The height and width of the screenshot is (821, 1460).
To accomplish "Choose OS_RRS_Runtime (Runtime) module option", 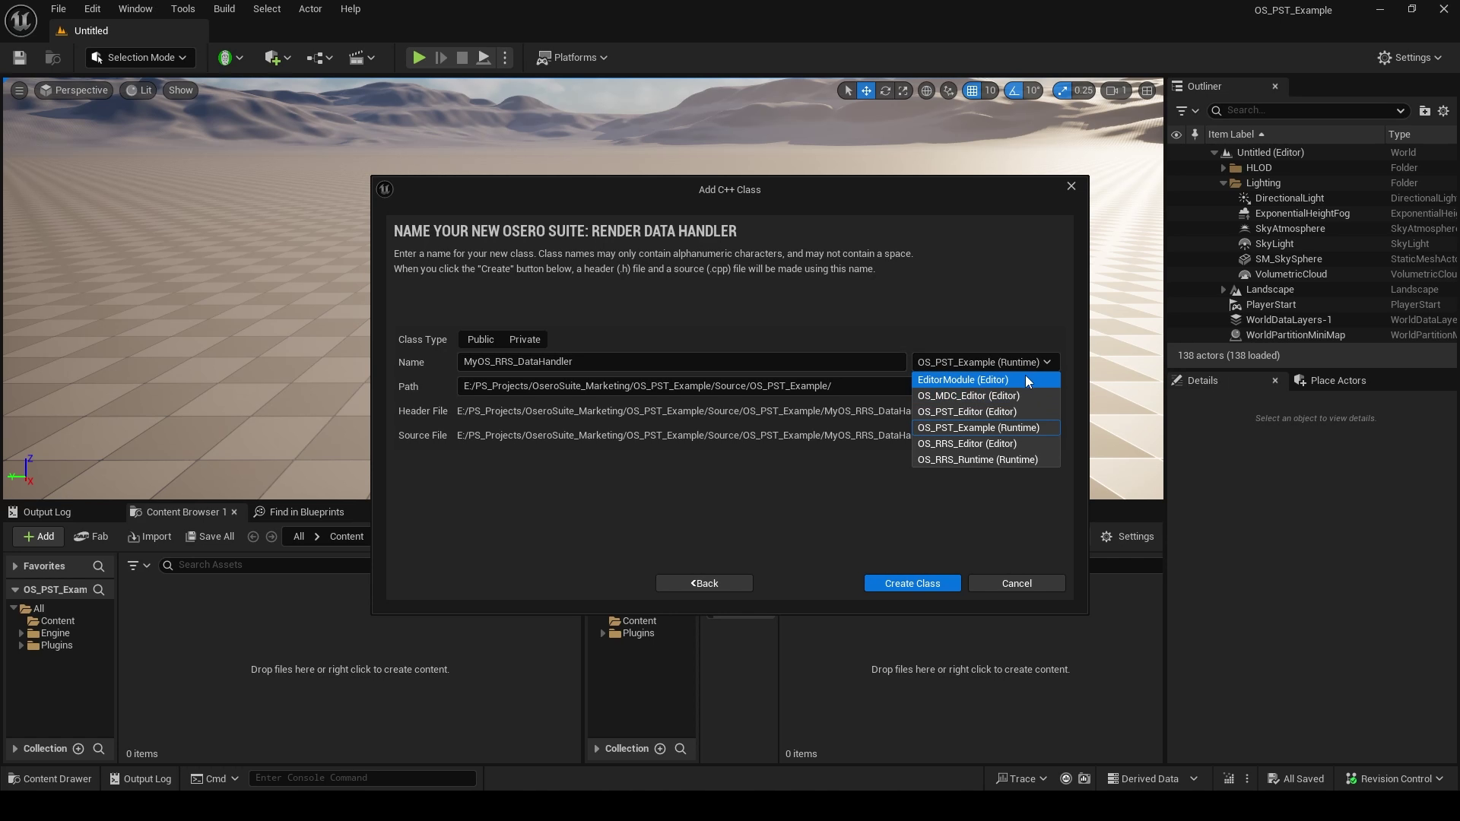I will tap(985, 460).
